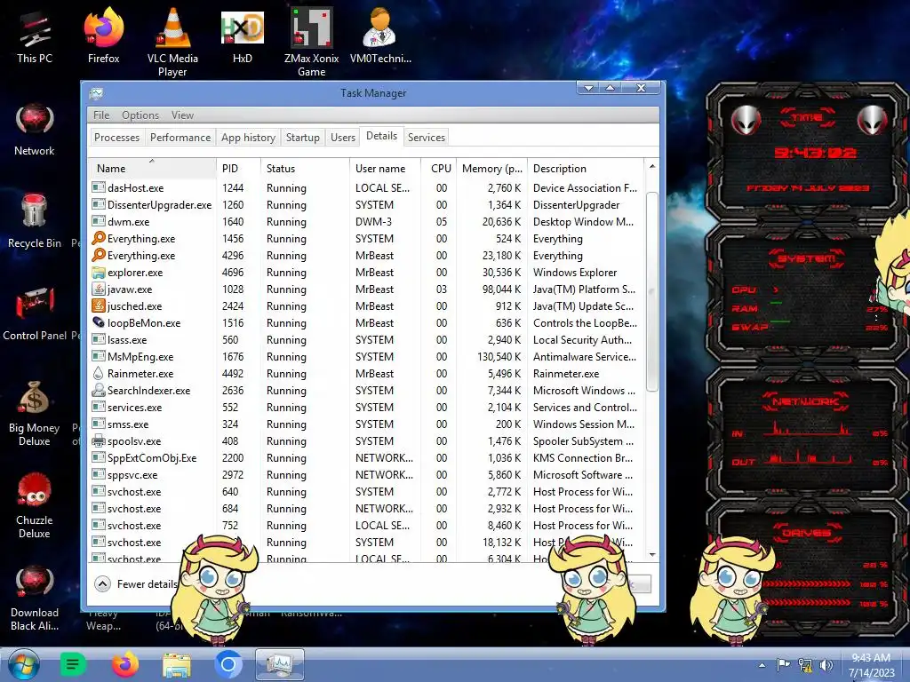910x682 pixels.
Task: Sort by the User name column header
Action: [385, 168]
